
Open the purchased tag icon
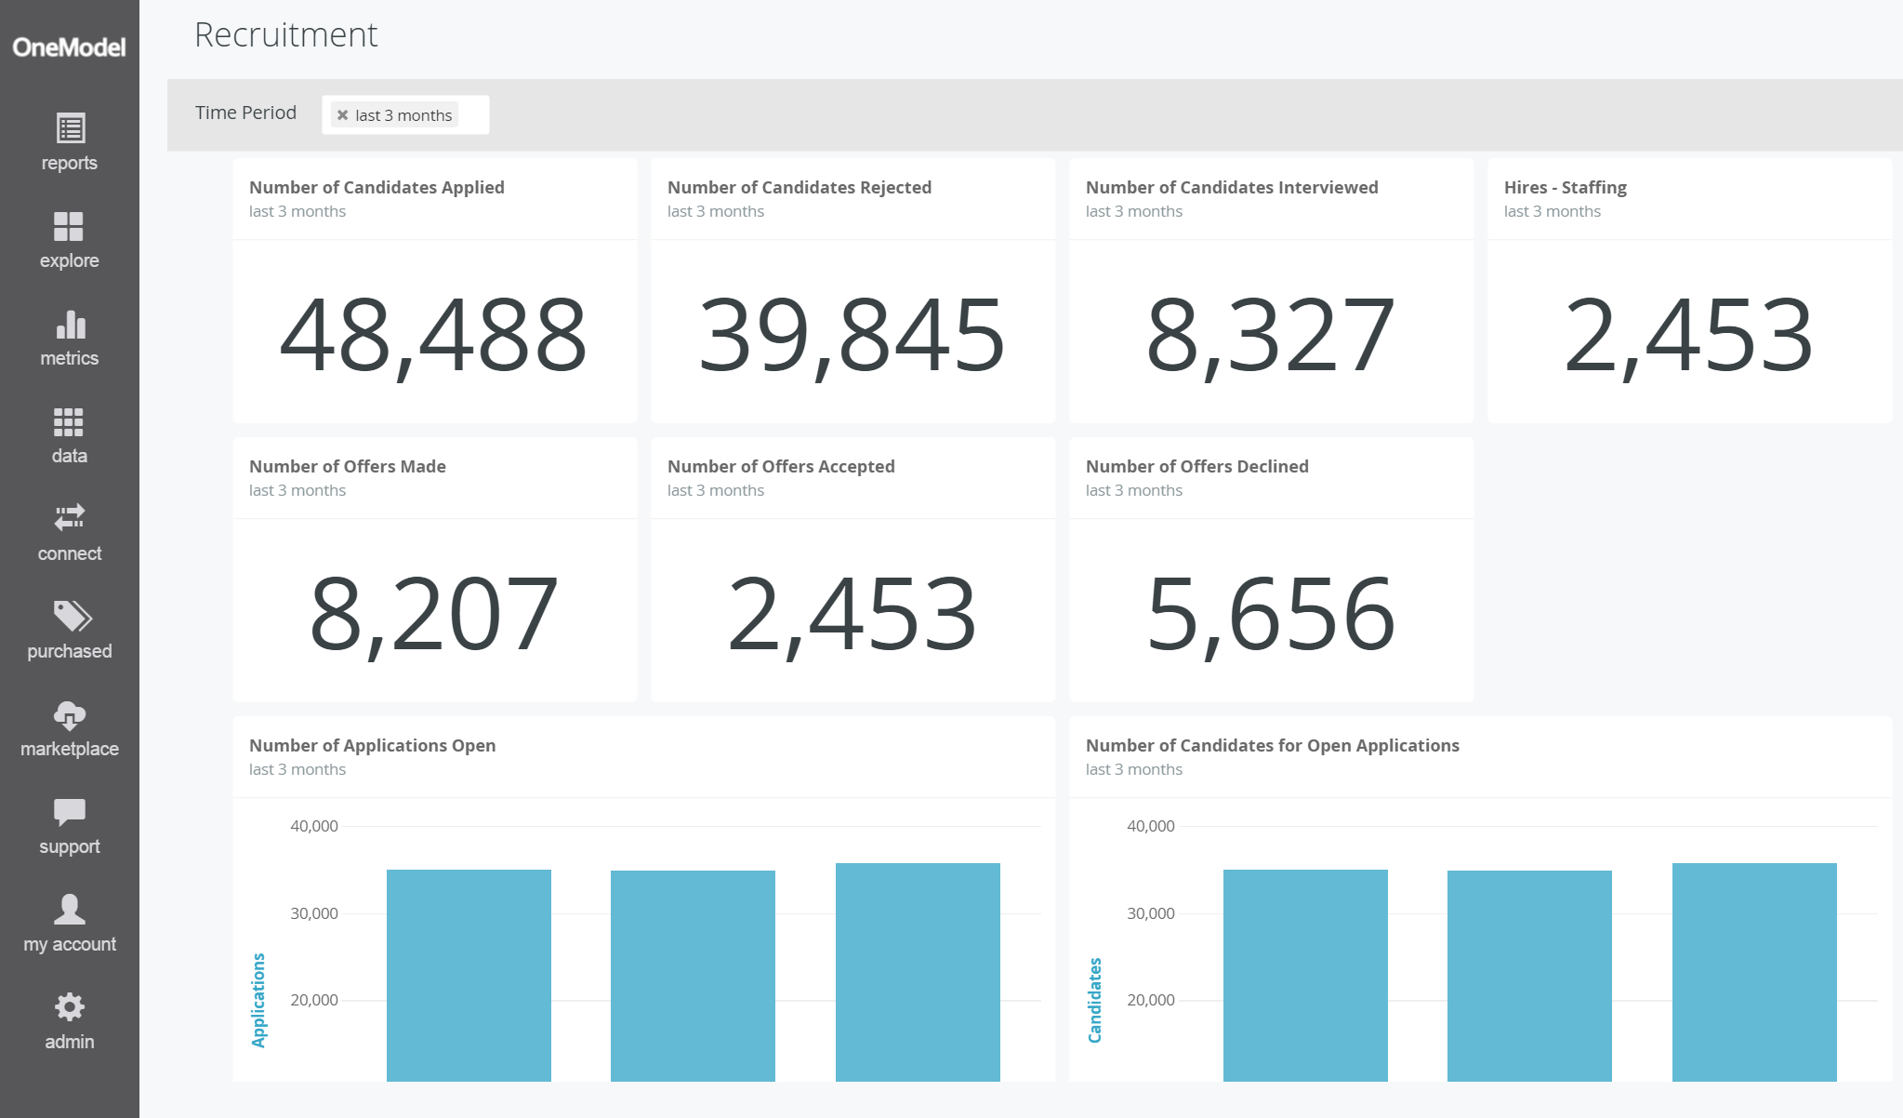(x=72, y=616)
